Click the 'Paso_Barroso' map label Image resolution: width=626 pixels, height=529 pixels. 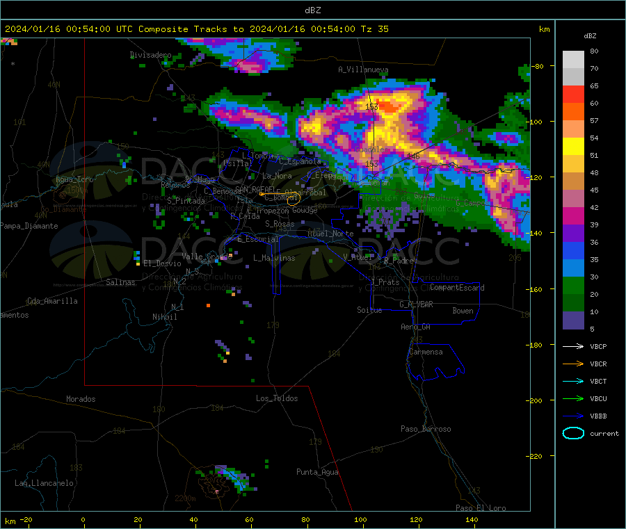tap(426, 429)
